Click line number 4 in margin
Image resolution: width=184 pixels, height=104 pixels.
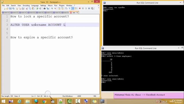(x=7, y=29)
